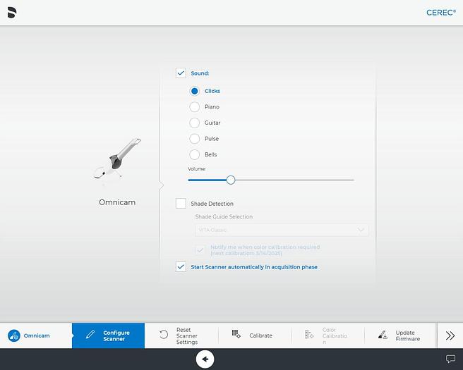Expand more options with double chevron

[x=450, y=335]
